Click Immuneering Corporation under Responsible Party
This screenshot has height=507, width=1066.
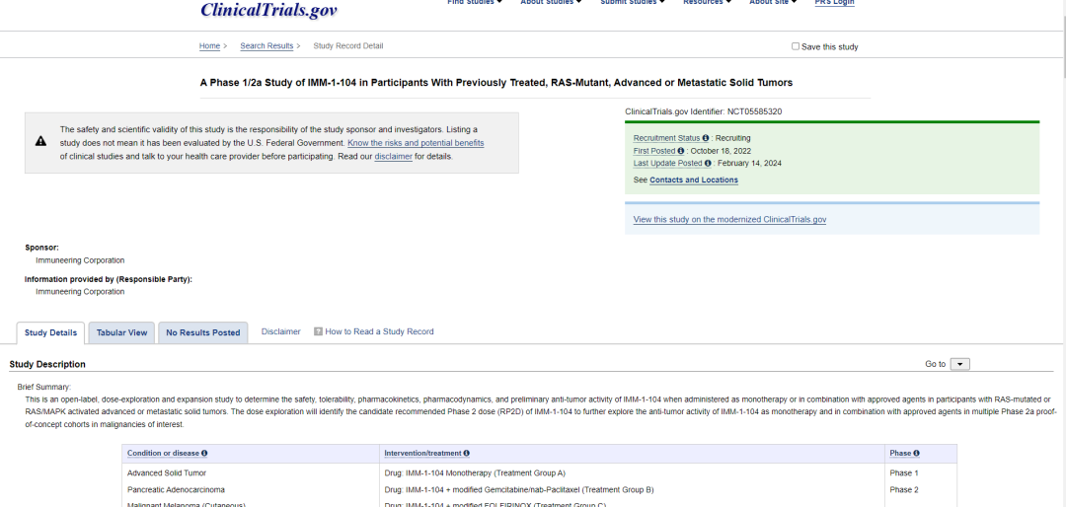click(80, 292)
